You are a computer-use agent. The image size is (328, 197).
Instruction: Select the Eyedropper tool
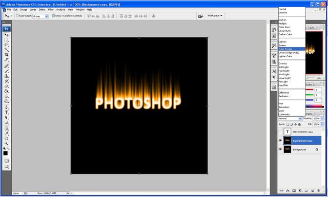[x=7, y=134]
